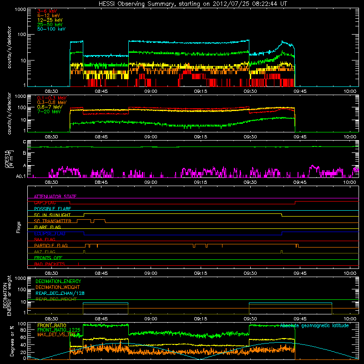Click the yellow 0.8-7 MeV legend label
Screen dimensions: 364x364
click(50, 107)
